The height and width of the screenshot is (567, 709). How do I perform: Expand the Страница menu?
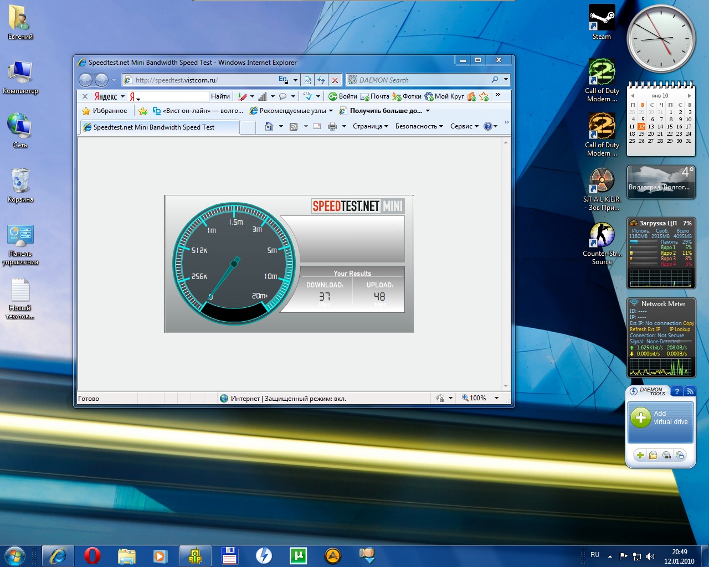coord(370,126)
